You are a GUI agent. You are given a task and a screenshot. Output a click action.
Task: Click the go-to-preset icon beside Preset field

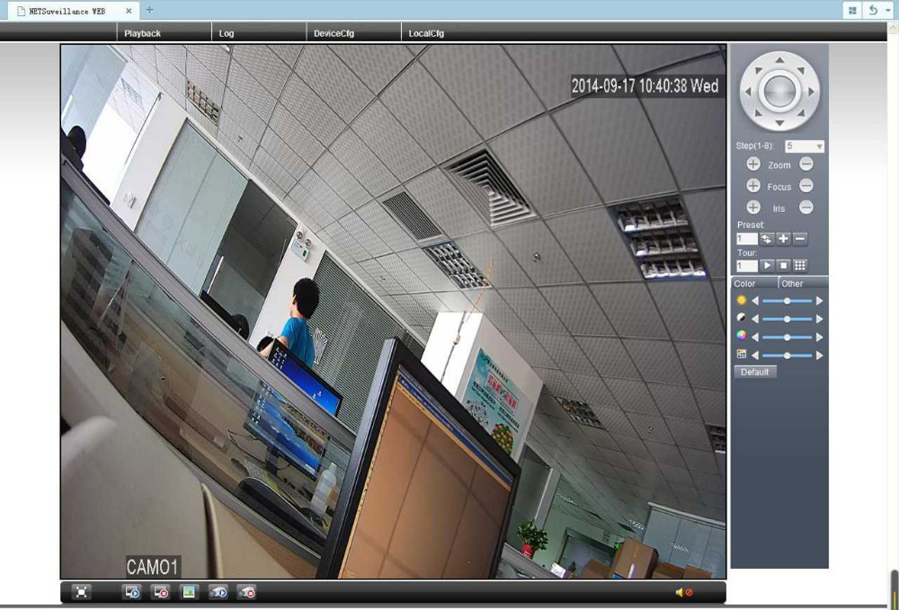click(x=767, y=239)
